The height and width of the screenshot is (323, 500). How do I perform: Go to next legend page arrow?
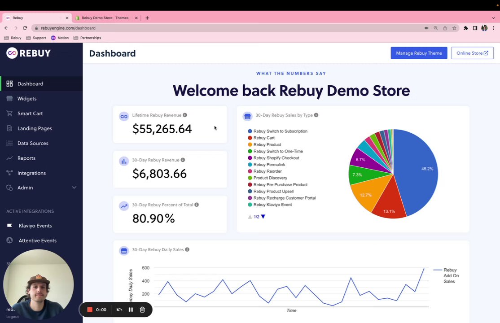tap(263, 217)
